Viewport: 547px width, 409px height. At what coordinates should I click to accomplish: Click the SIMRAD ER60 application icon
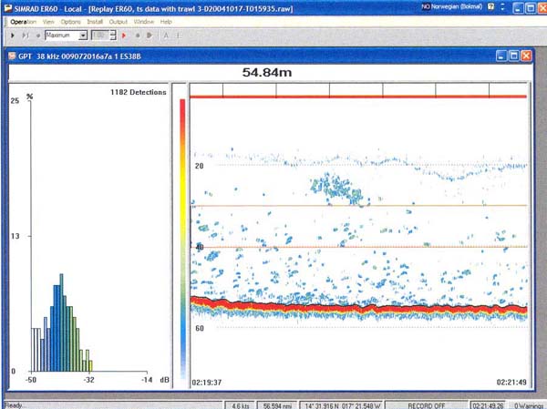(x=5, y=6)
